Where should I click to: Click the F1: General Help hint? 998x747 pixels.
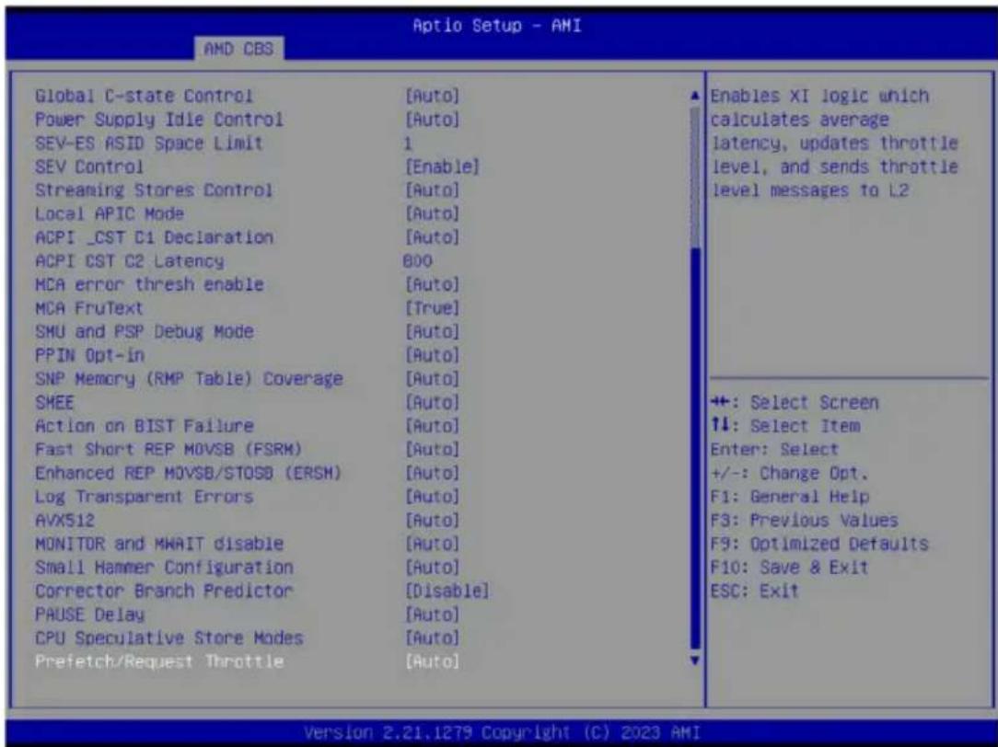[789, 497]
